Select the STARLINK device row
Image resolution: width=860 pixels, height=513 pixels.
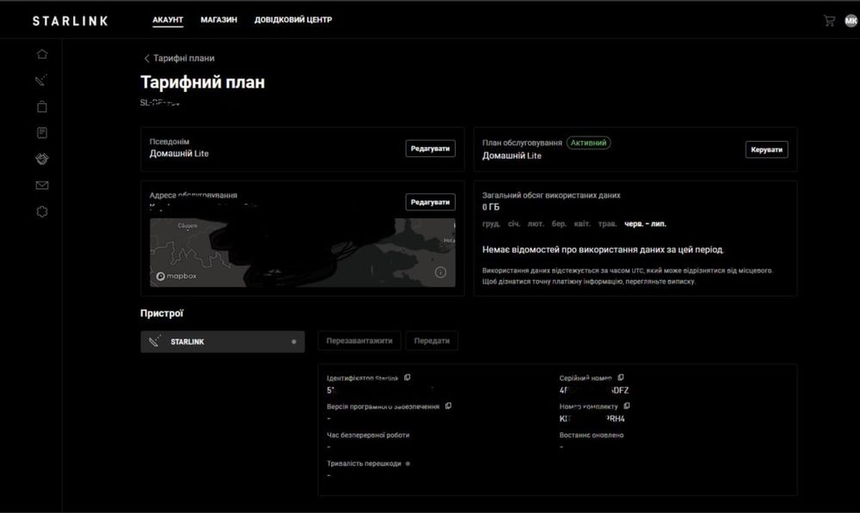point(223,341)
